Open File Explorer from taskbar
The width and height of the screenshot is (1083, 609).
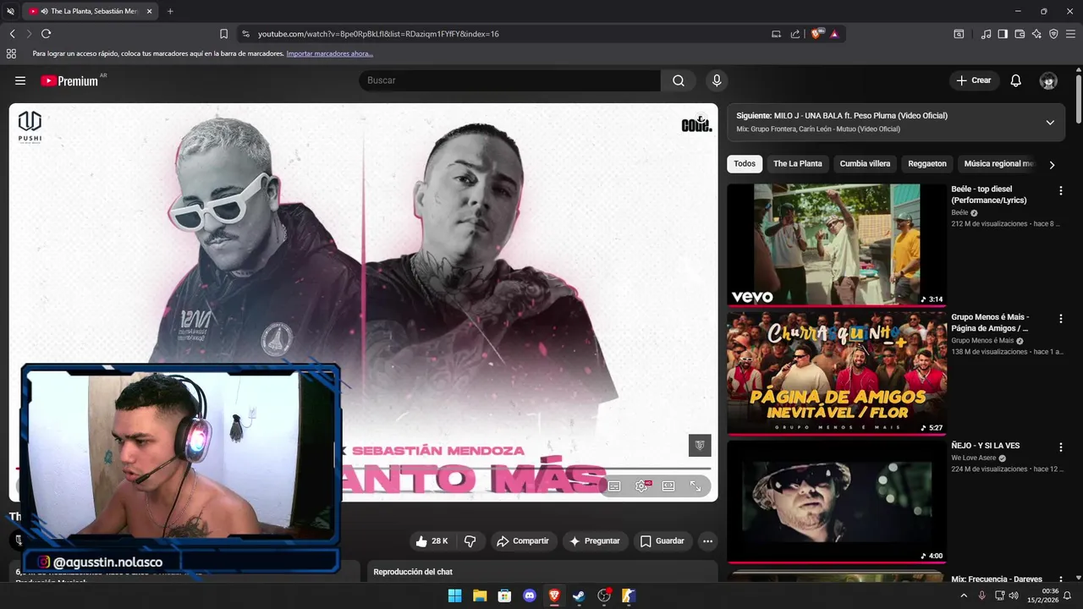(480, 596)
